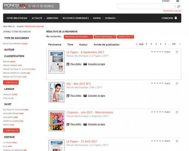
Task: Click Consulter en ligne for L'Express
Action: [x=96, y=124]
